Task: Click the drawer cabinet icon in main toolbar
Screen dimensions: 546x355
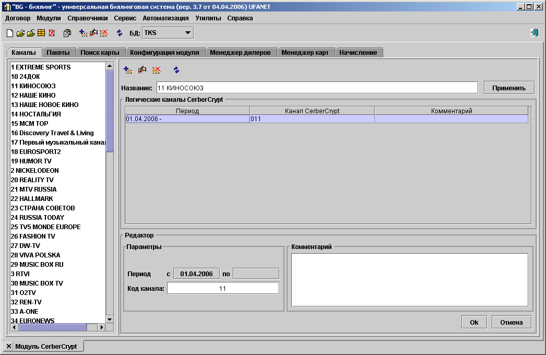Action: point(41,33)
